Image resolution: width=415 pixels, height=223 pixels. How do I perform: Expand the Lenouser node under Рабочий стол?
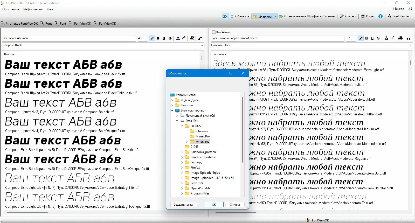(x=172, y=105)
